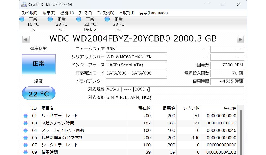
Task: Click the D: drive status orb
Action: click(22, 19)
